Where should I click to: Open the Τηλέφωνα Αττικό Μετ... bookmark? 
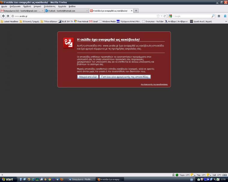coord(129,22)
